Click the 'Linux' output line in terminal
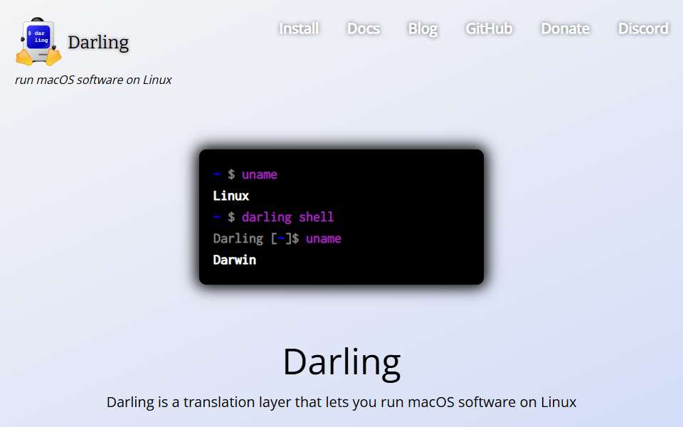This screenshot has height=427, width=683. (231, 196)
